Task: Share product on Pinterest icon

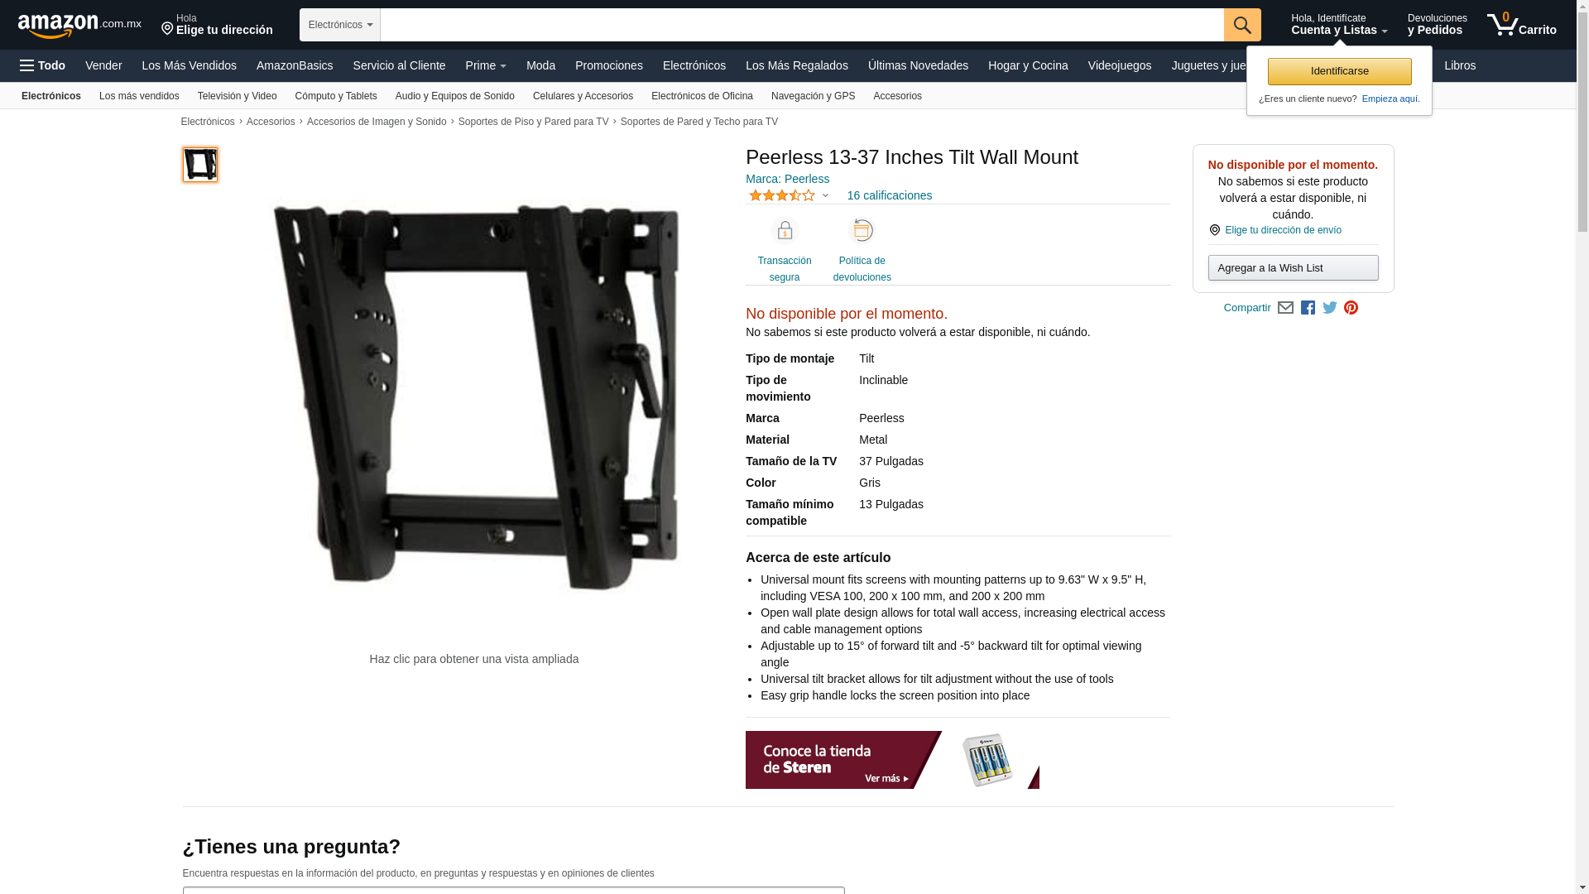Action: click(1351, 308)
